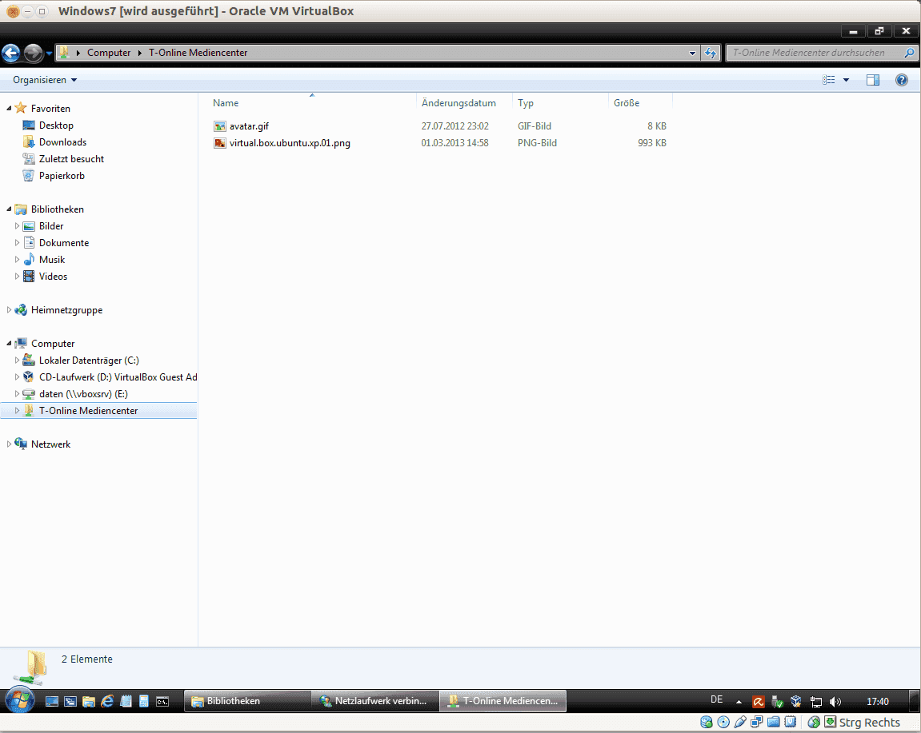Click the Back navigation arrow
Viewport: 921px width, 733px height.
pyautogui.click(x=10, y=53)
